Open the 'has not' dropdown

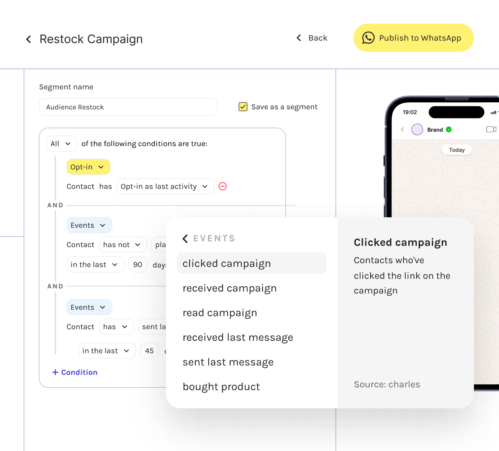pyautogui.click(x=123, y=245)
